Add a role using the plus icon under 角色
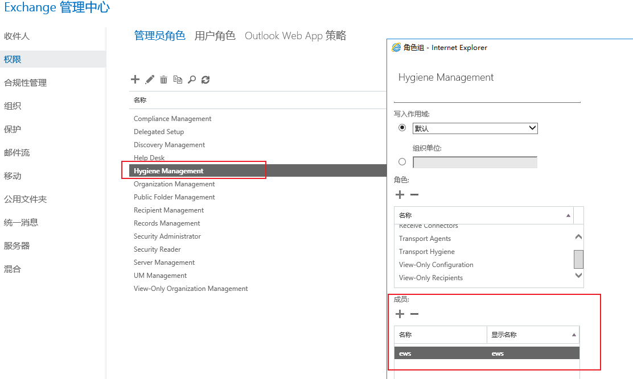The width and height of the screenshot is (633, 379). [x=400, y=195]
